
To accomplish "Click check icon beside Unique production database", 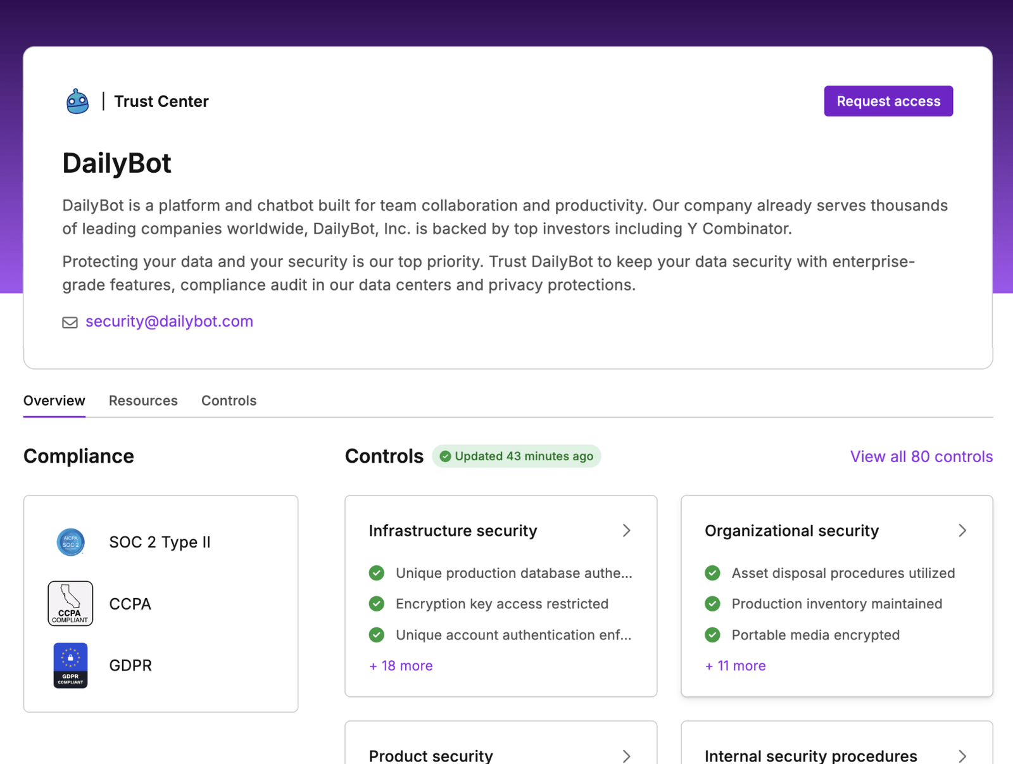I will pyautogui.click(x=377, y=573).
